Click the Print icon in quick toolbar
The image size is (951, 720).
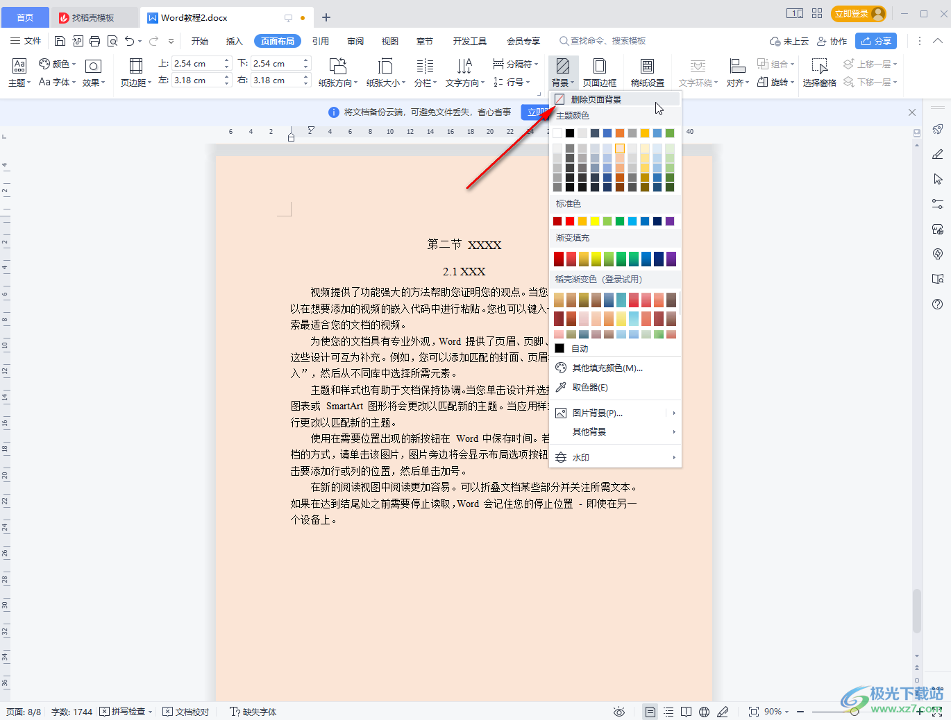pos(95,41)
